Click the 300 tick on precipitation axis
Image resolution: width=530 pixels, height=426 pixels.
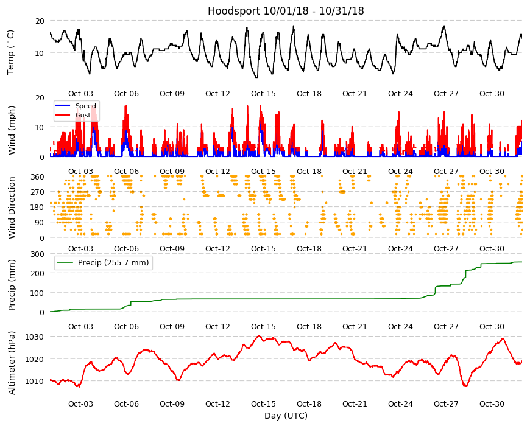click(x=38, y=254)
